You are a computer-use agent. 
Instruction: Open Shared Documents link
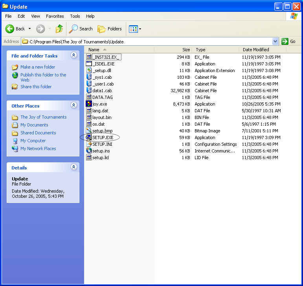coord(38,133)
